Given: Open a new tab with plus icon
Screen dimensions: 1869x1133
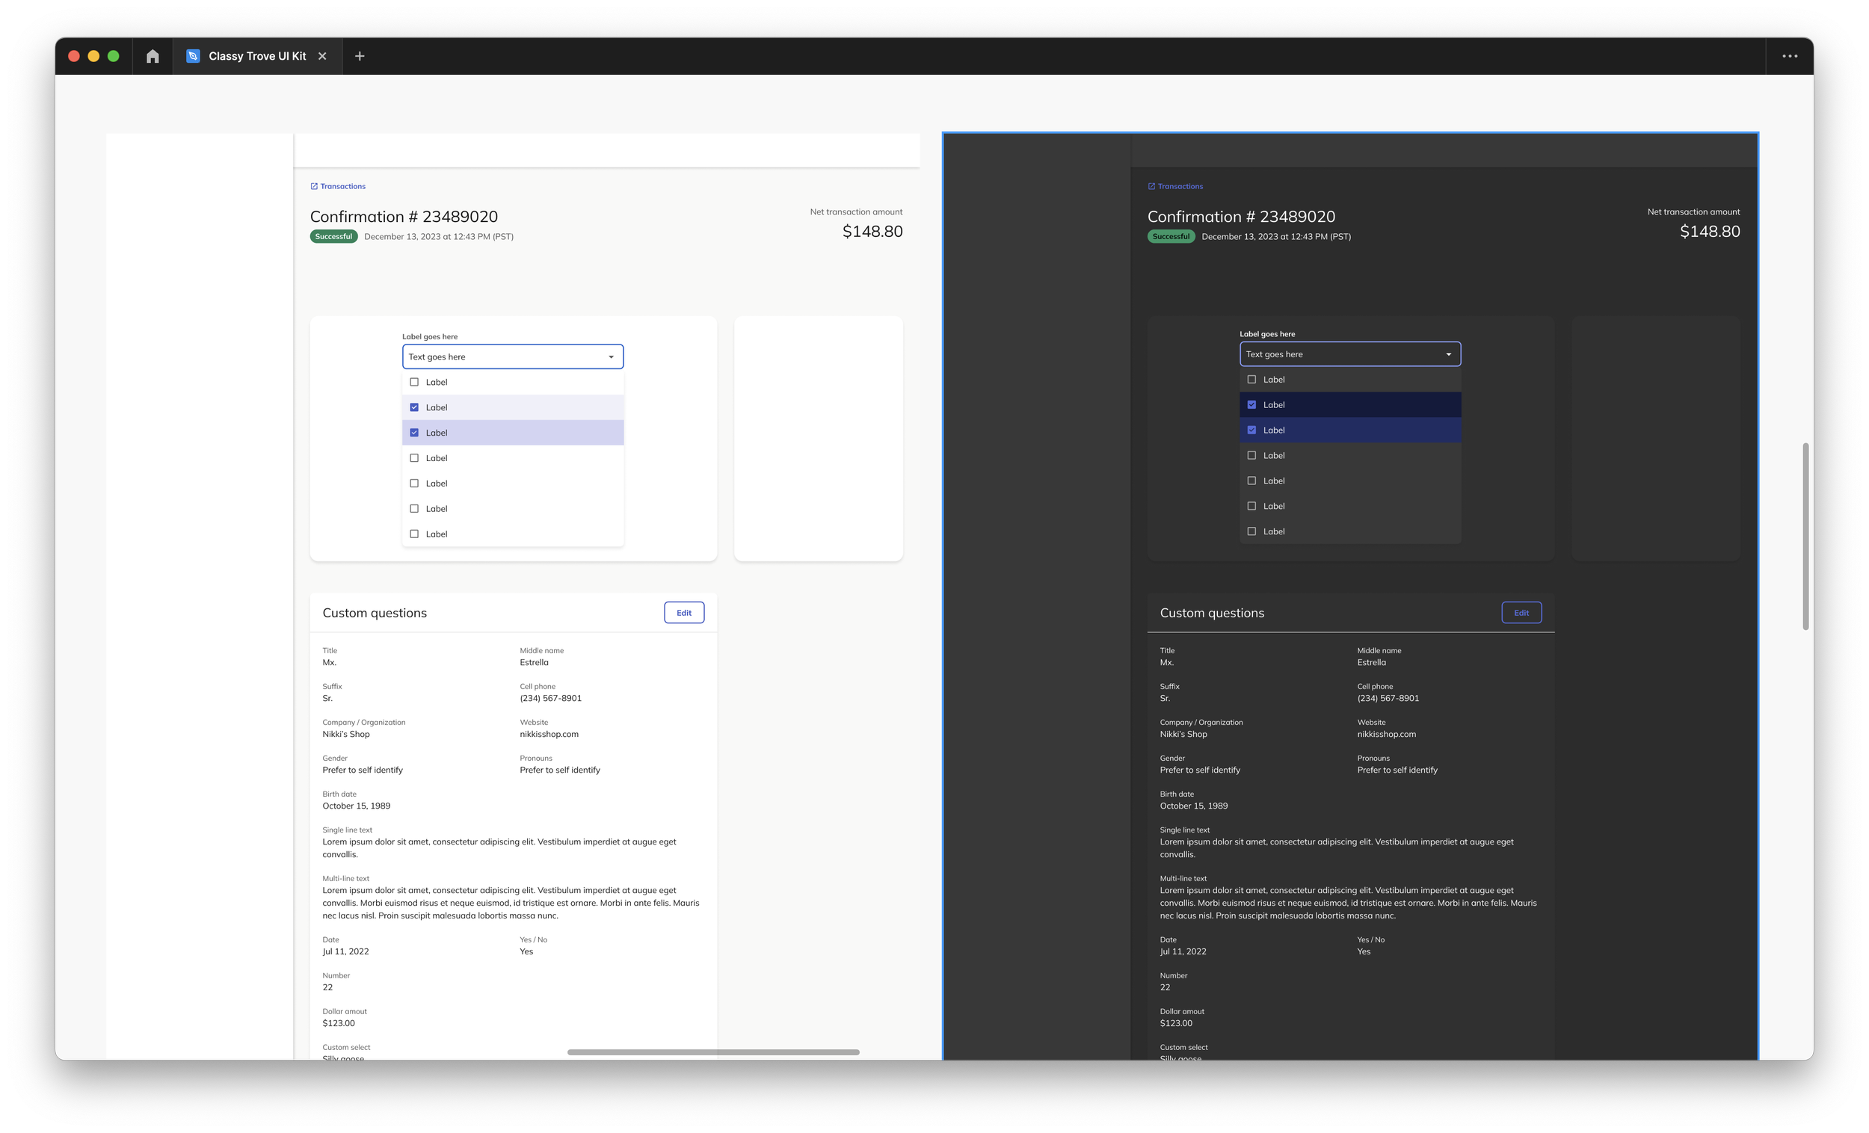Looking at the screenshot, I should [360, 56].
